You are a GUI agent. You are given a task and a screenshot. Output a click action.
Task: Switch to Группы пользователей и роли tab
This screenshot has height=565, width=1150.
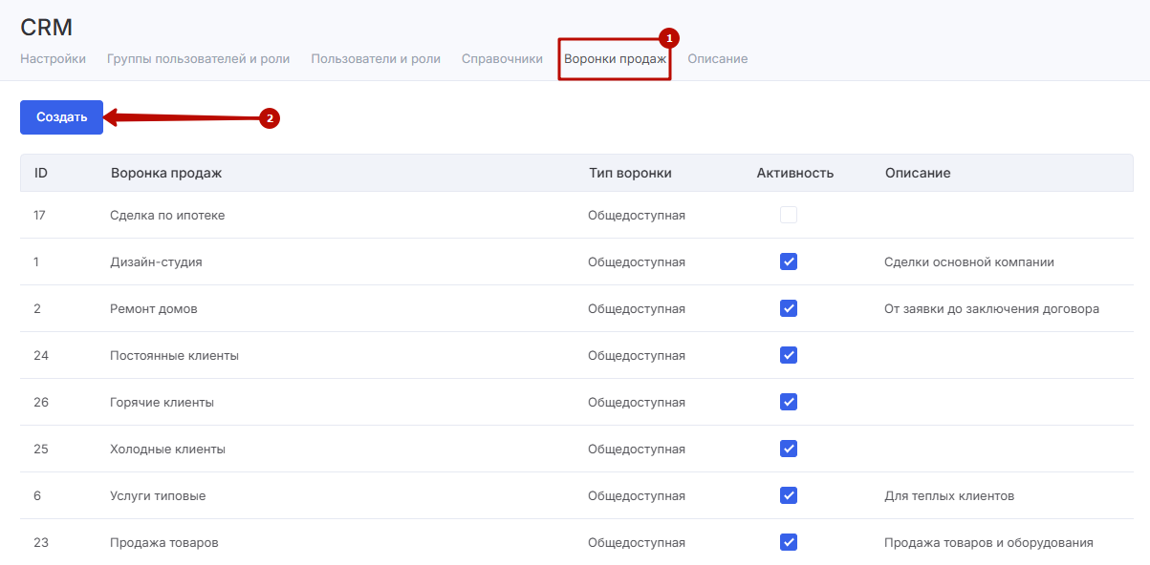tap(198, 59)
